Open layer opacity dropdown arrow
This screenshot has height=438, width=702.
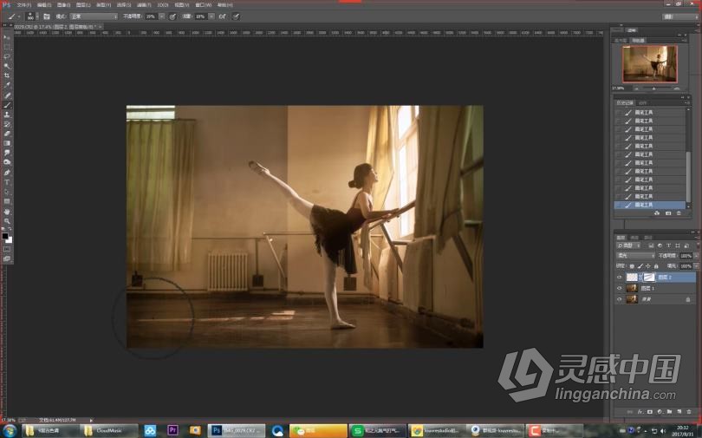pyautogui.click(x=696, y=256)
